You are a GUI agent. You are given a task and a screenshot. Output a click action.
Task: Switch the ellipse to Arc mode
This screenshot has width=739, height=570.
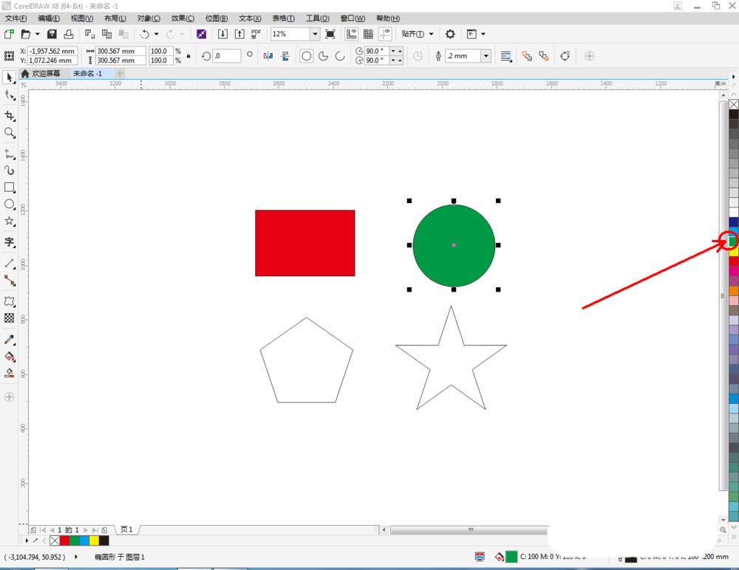pos(340,55)
